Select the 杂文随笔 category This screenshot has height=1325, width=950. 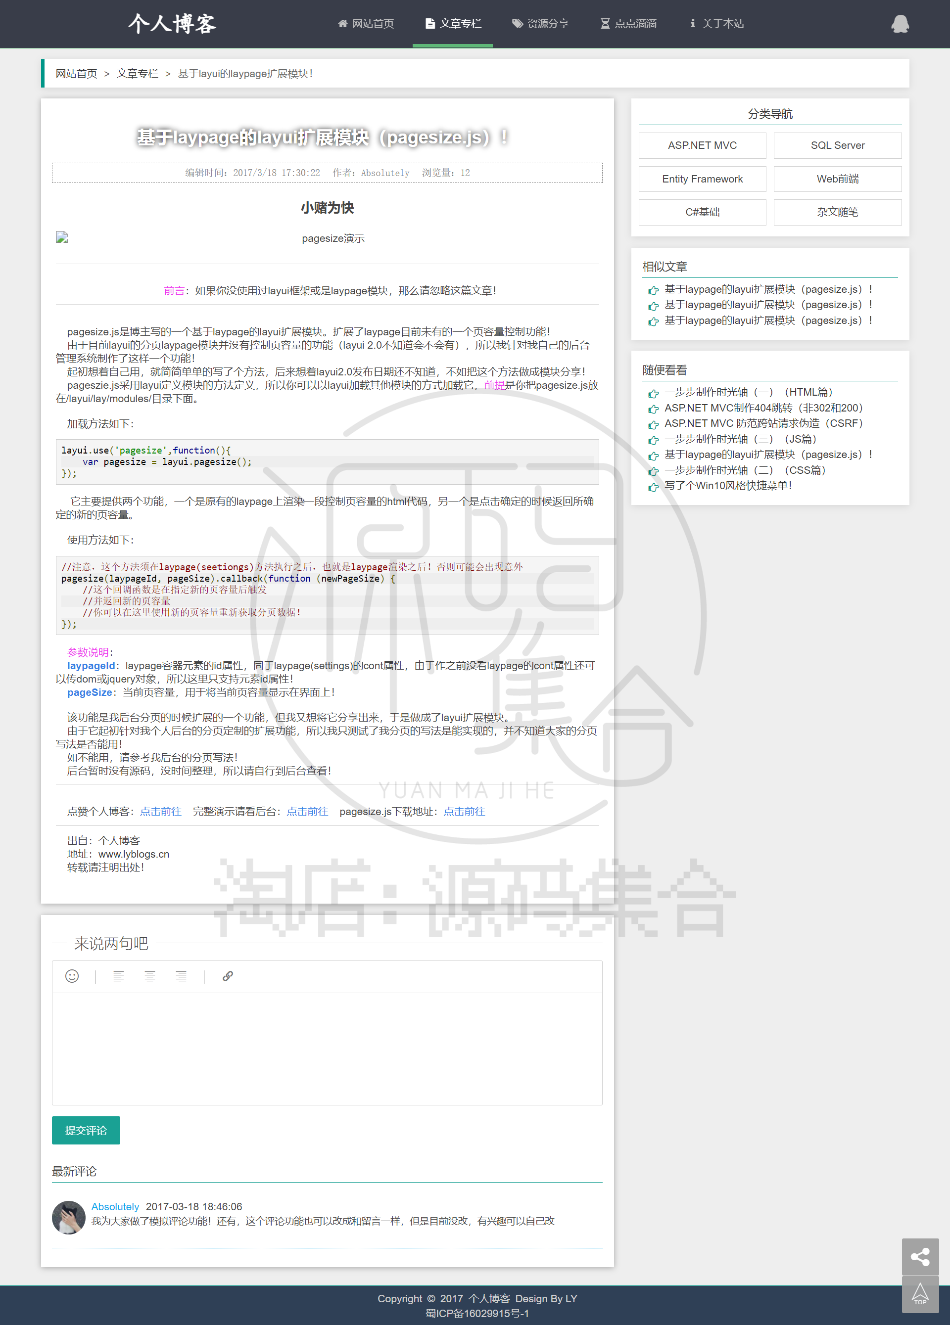click(x=837, y=212)
